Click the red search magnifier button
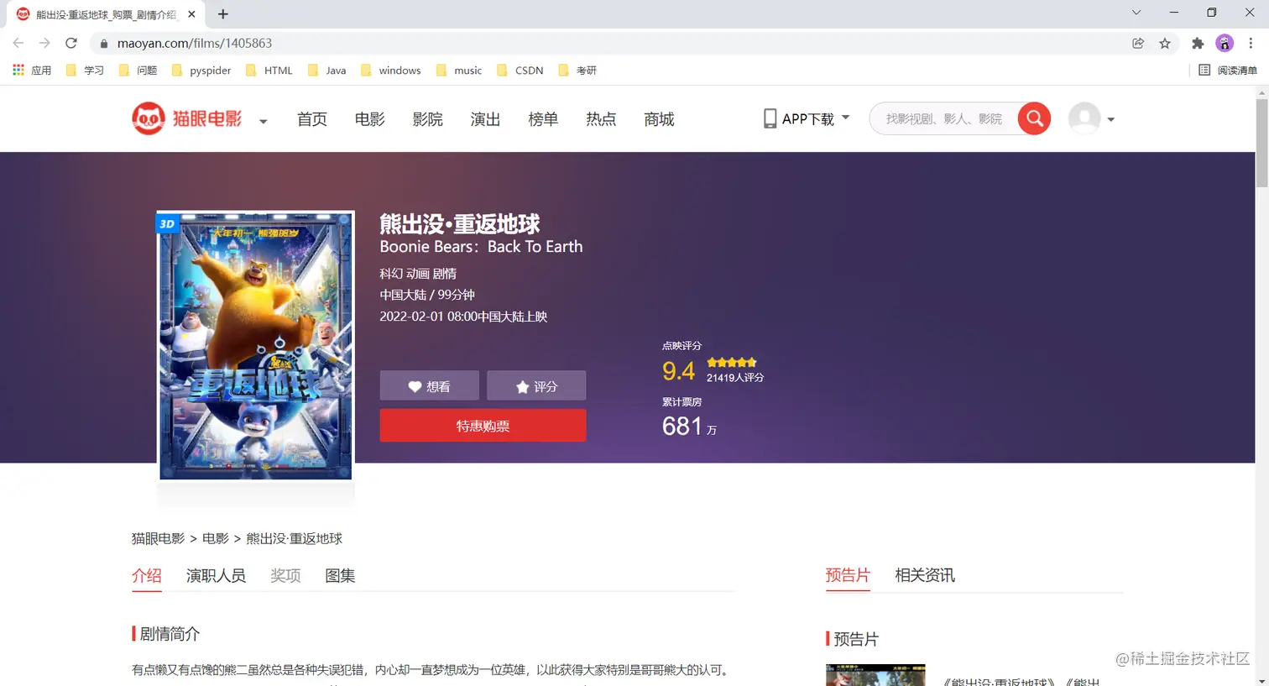 click(1034, 118)
